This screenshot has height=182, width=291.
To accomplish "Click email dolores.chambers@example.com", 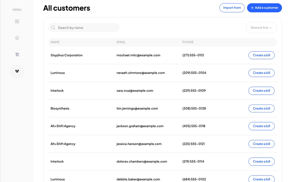I will click(x=142, y=162).
